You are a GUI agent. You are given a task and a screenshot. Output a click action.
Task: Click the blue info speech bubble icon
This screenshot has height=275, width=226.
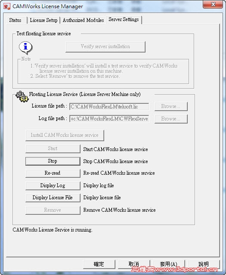point(26,48)
